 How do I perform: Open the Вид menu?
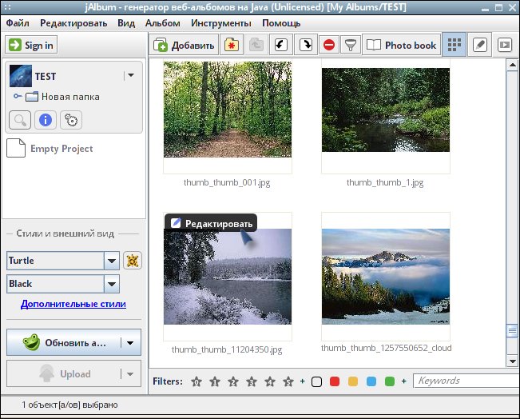tap(126, 23)
